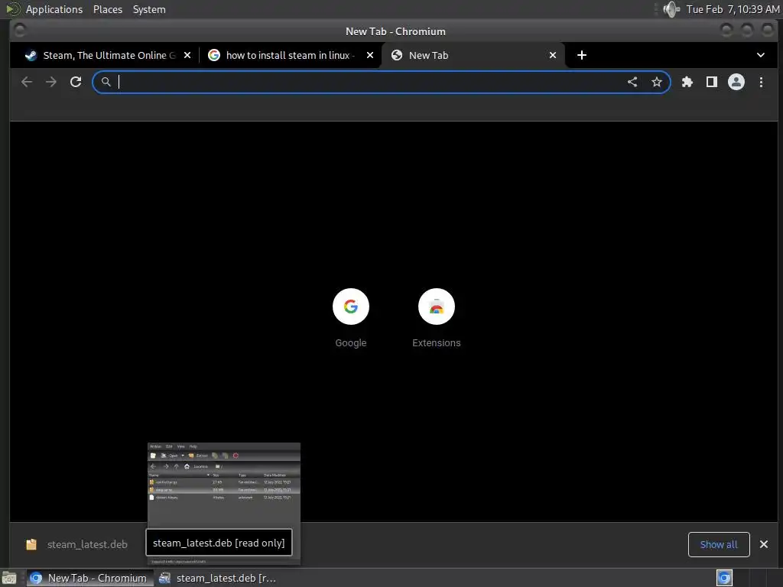783x587 pixels.
Task: Click the deb file icon in downloads bar
Action: point(31,544)
